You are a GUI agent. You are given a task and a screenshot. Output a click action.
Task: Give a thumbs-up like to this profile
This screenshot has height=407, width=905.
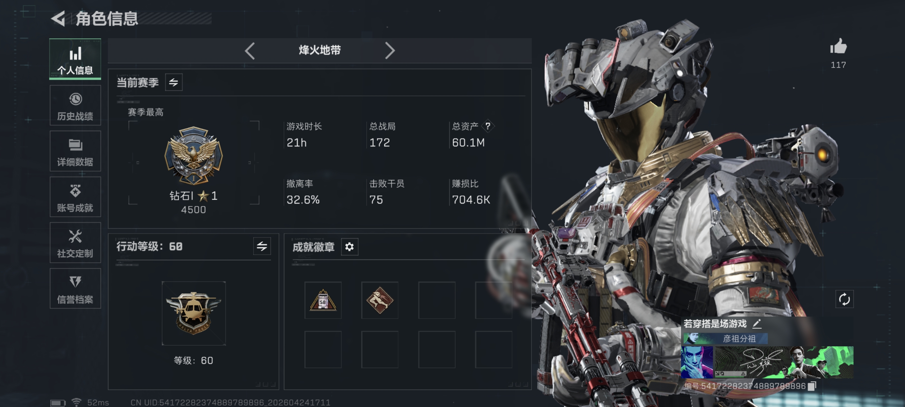(838, 47)
